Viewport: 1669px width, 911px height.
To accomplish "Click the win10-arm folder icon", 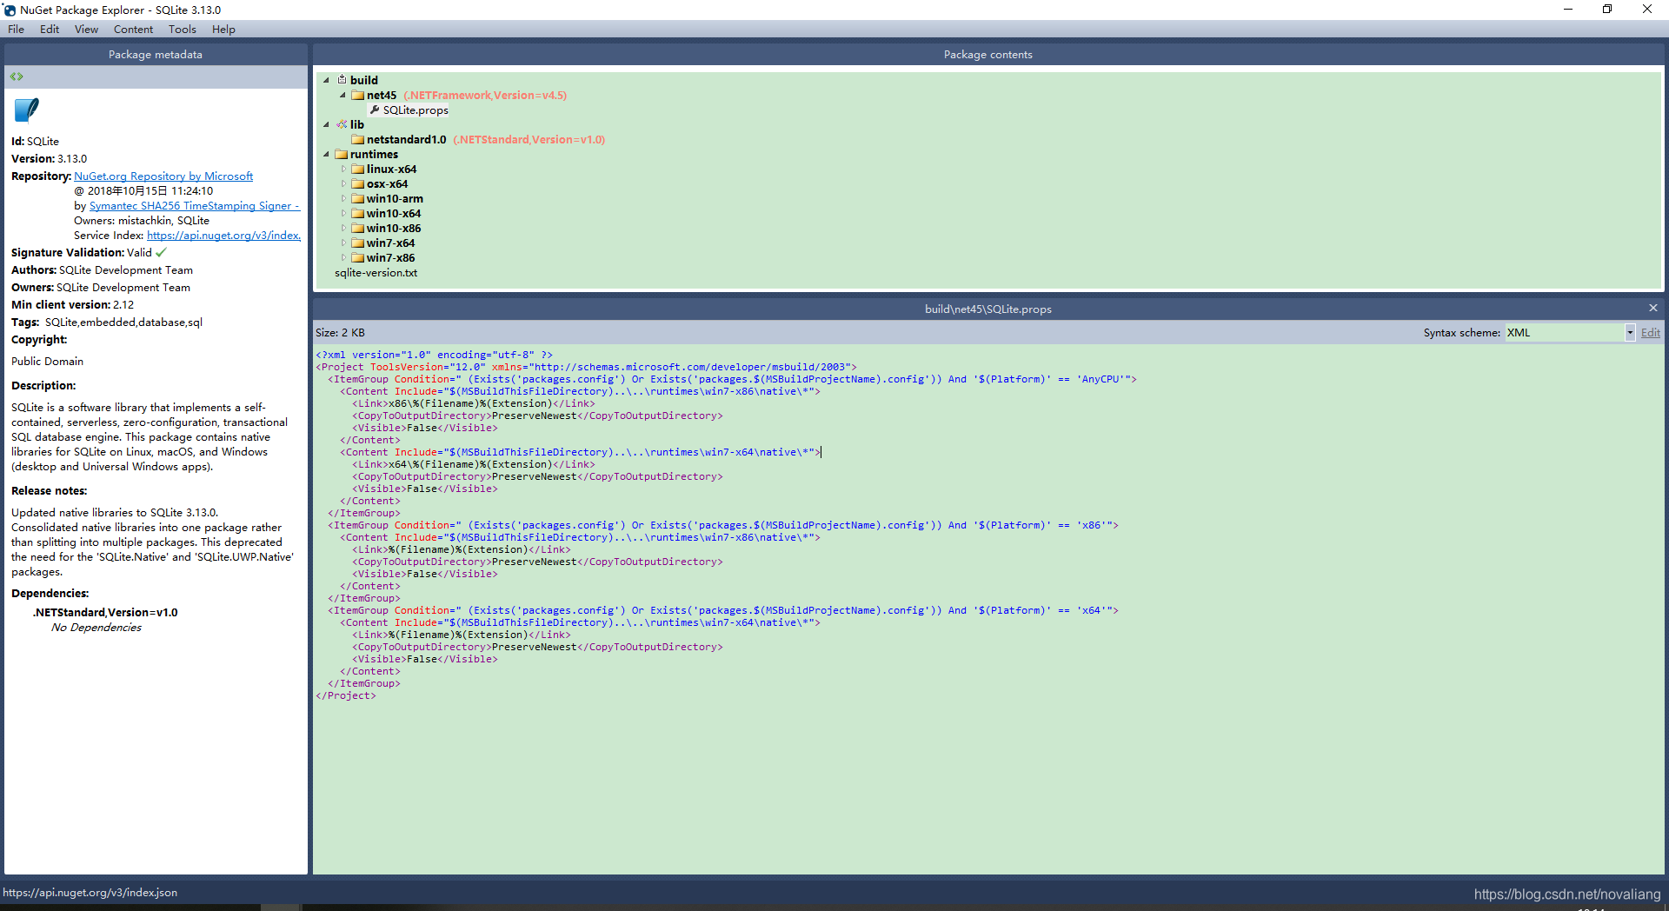I will [357, 198].
